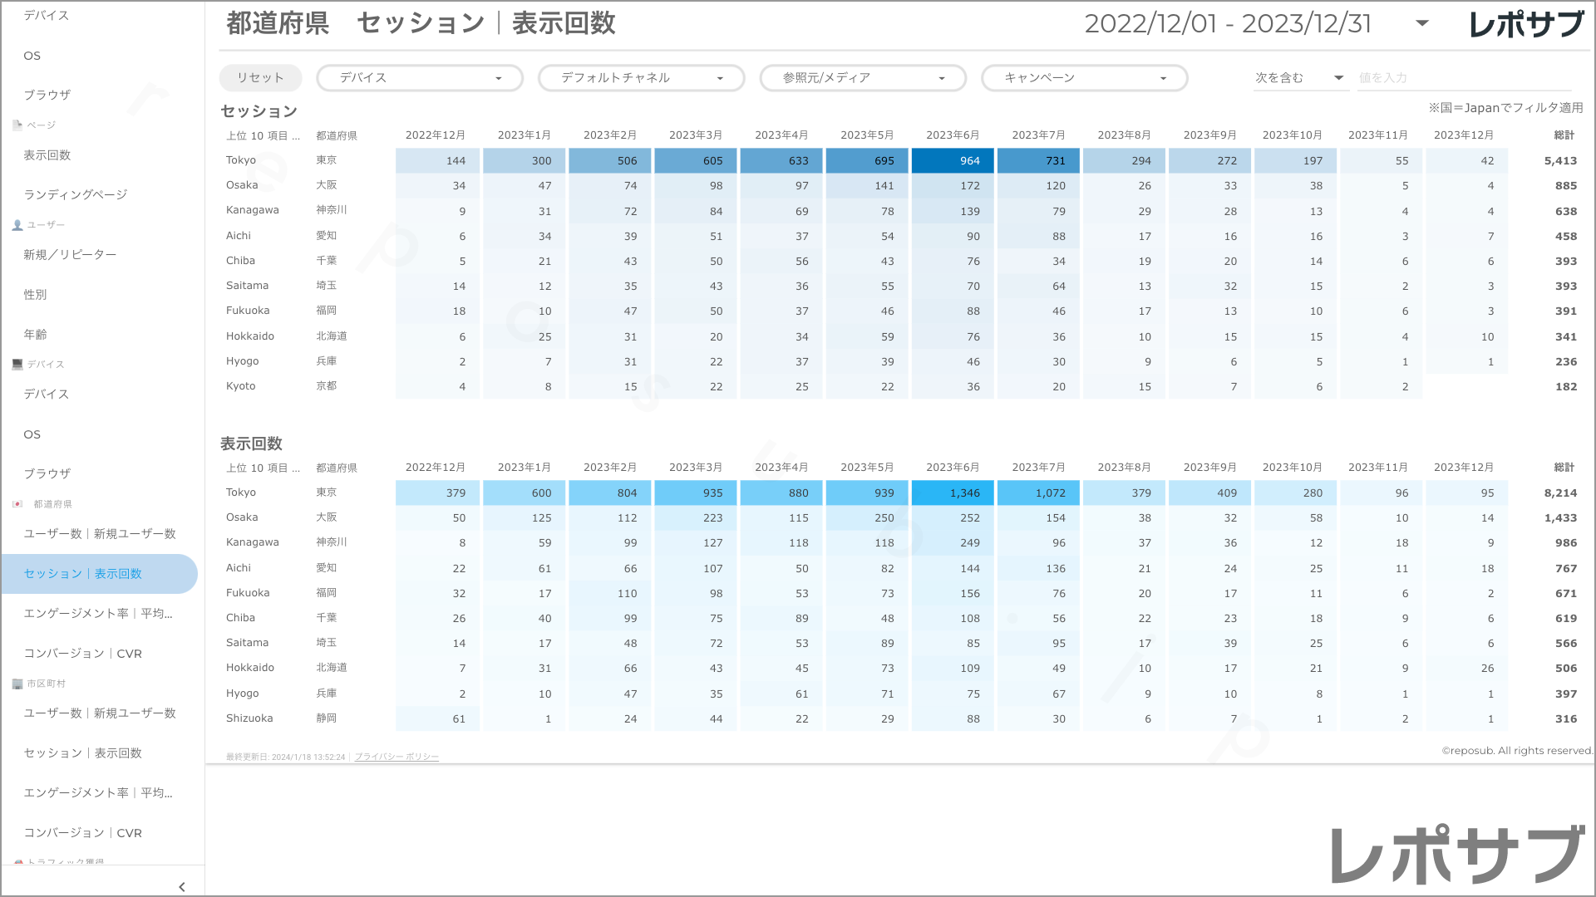This screenshot has height=897, width=1596.
Task: Click the 2023年6月 column header in セッション table
Action: point(952,135)
